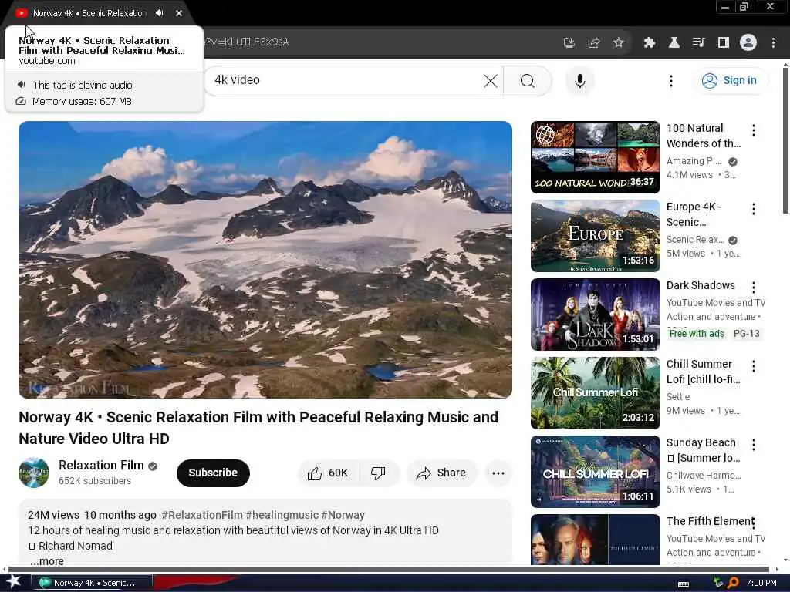
Task: Search with your voice microphone button
Action: pos(580,80)
